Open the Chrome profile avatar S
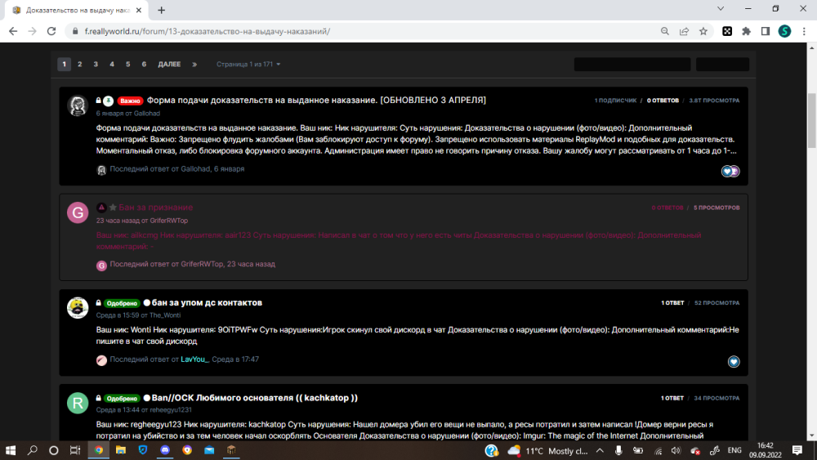 (784, 31)
